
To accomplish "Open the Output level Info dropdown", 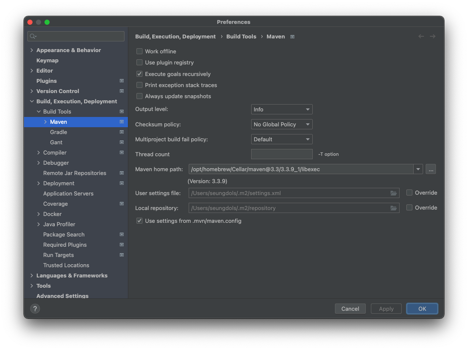I will [282, 109].
